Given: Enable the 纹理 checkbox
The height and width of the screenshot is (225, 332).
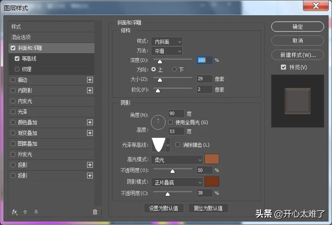Looking at the screenshot, I should pyautogui.click(x=17, y=69).
